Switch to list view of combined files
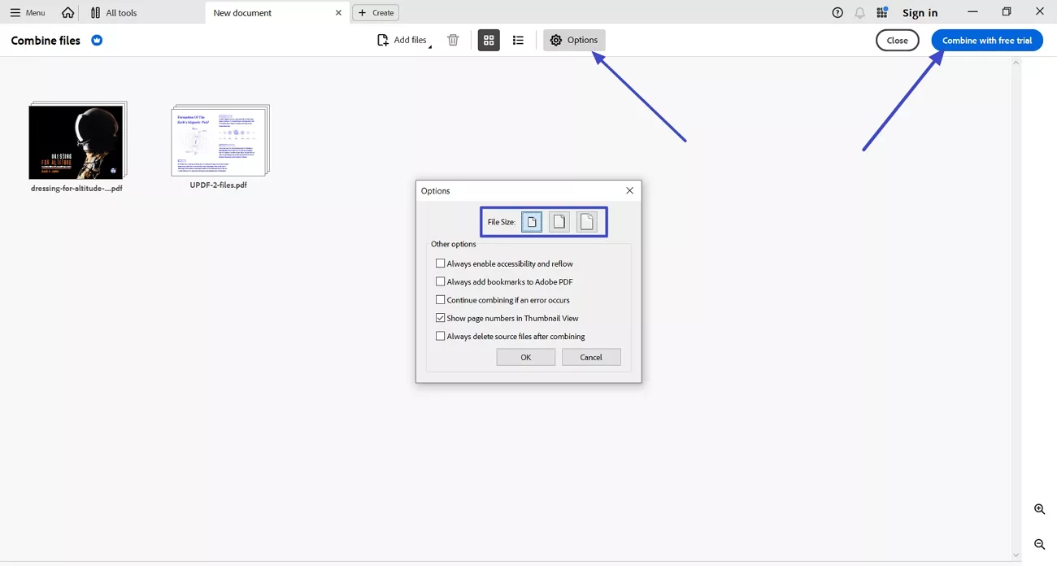This screenshot has height=566, width=1057. [518, 39]
